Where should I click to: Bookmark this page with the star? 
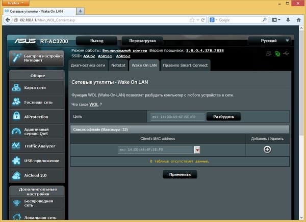coord(192,20)
